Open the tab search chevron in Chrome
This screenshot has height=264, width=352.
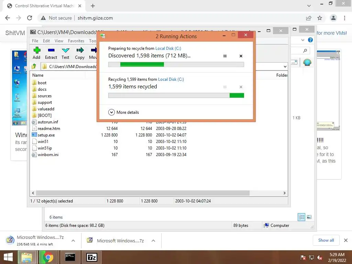click(309, 6)
